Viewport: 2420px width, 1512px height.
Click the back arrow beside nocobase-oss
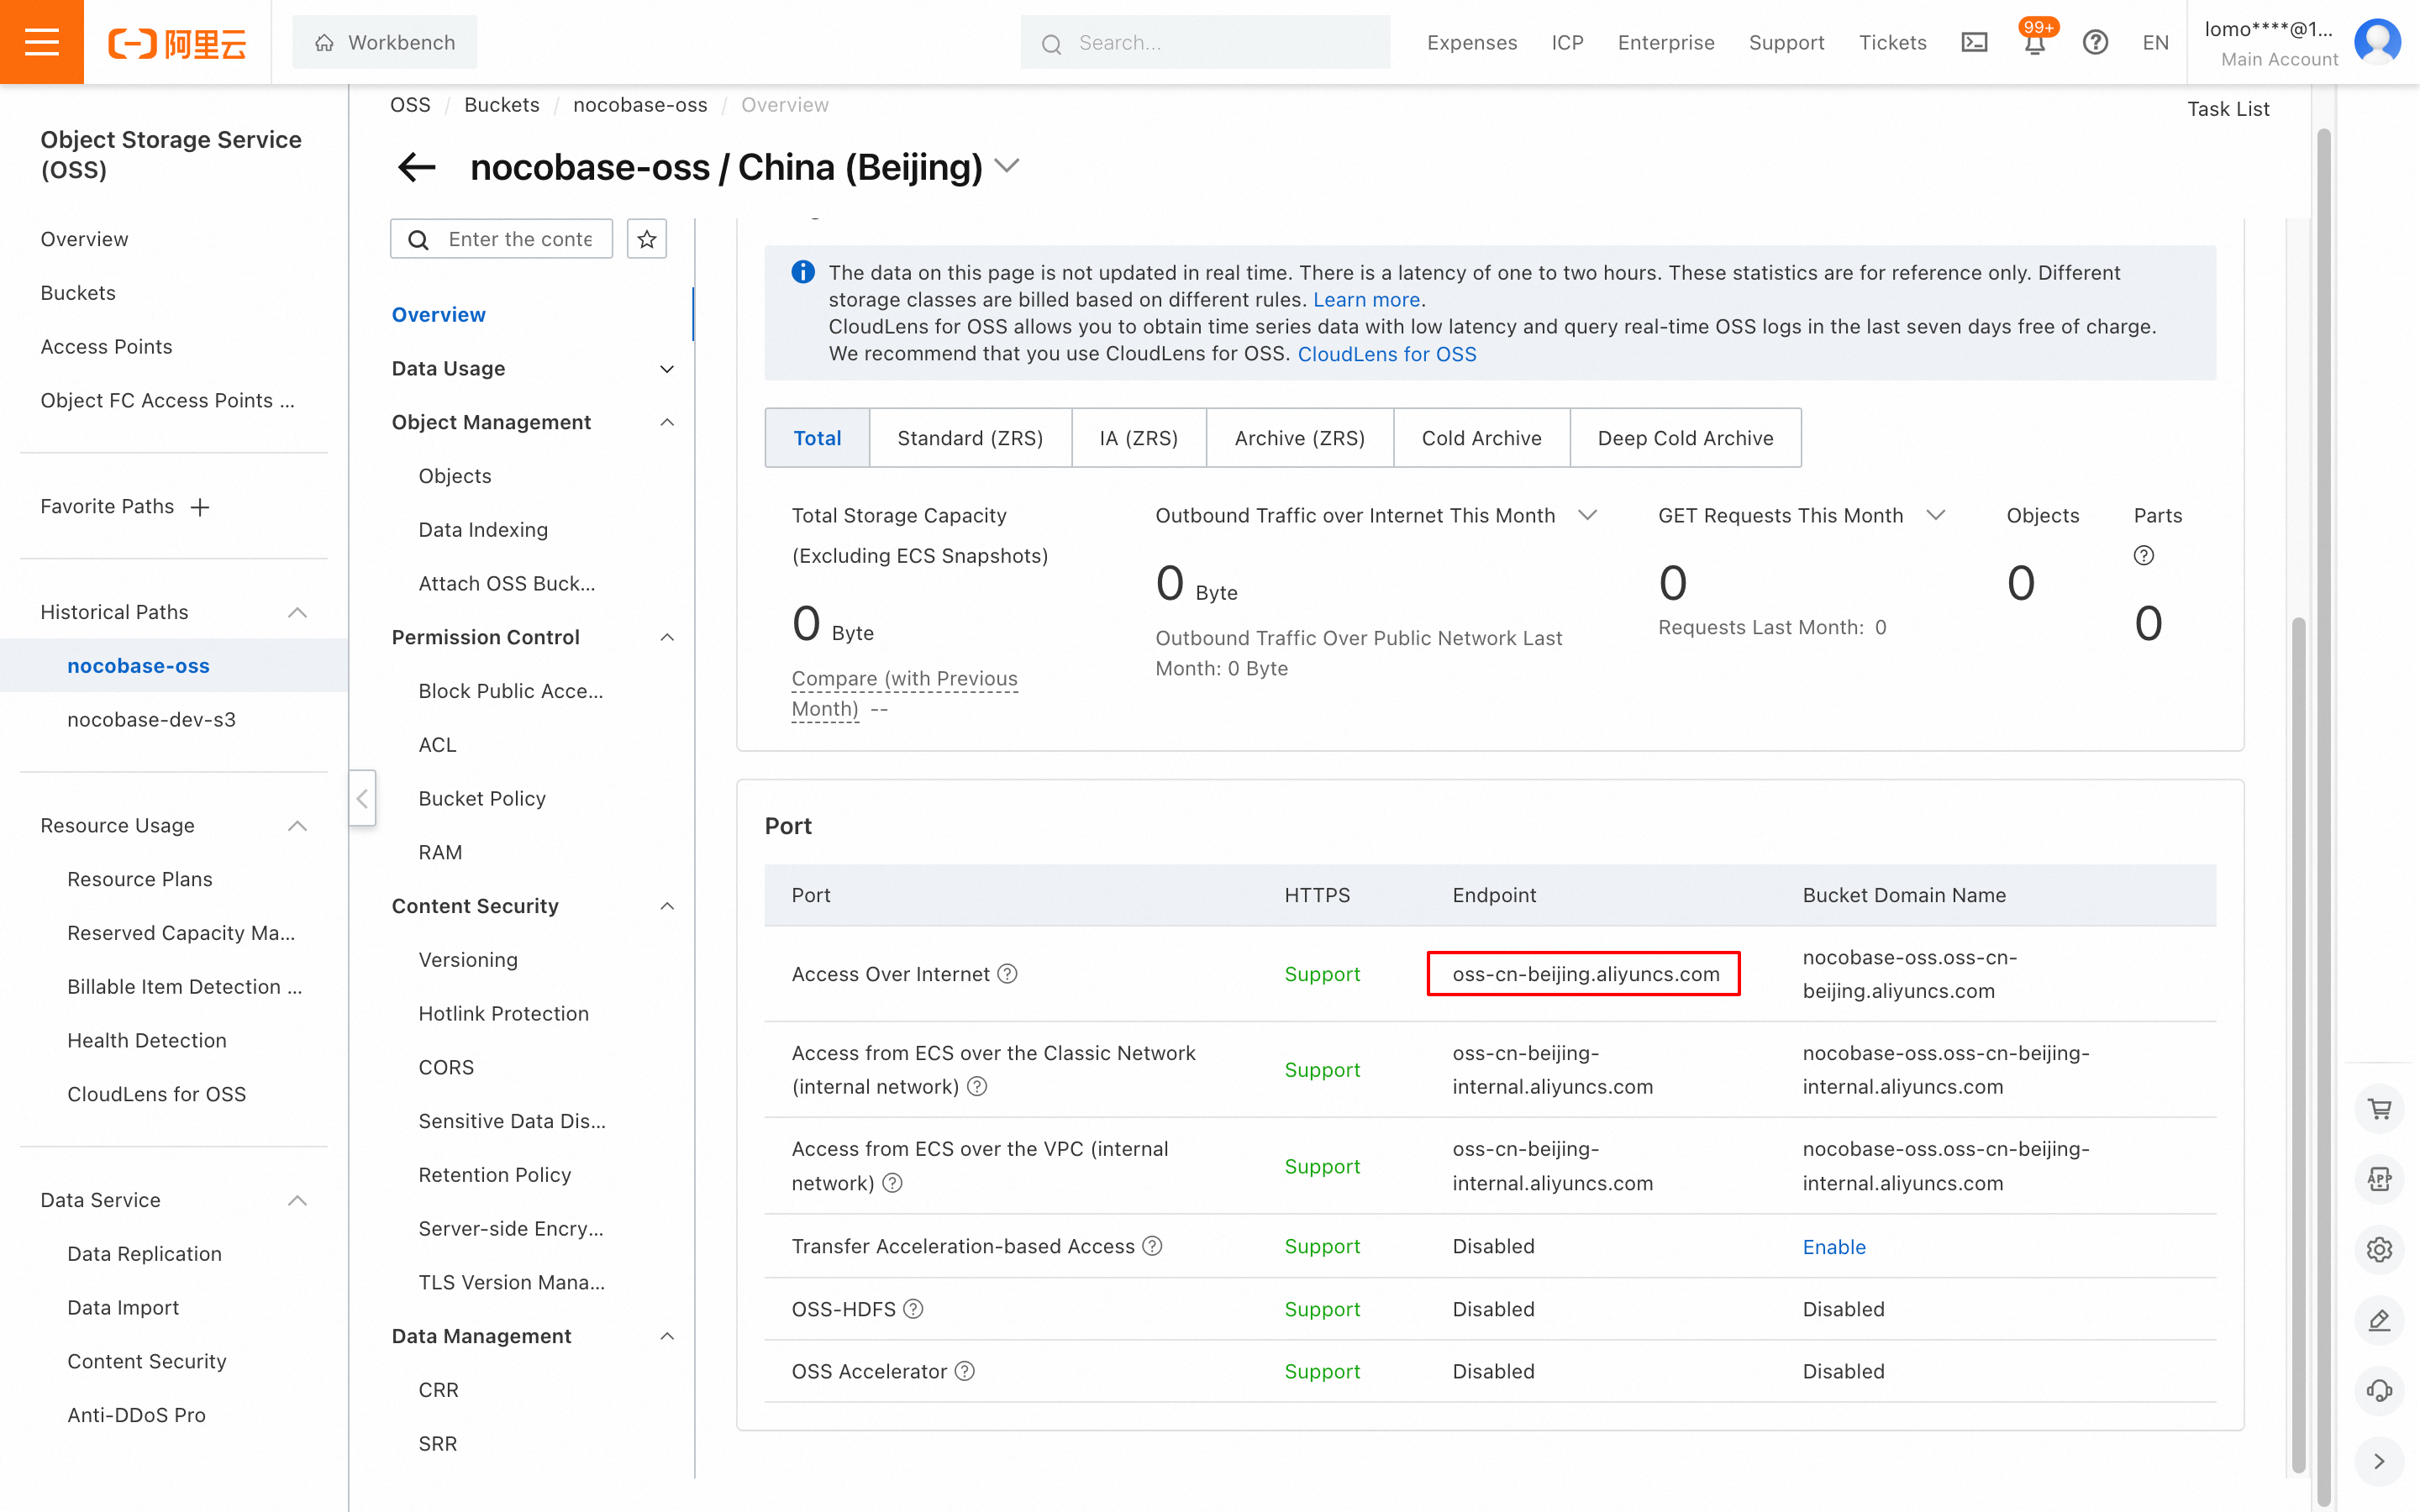tap(417, 167)
